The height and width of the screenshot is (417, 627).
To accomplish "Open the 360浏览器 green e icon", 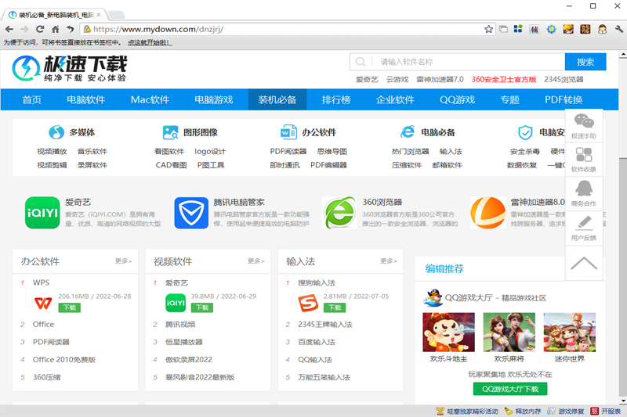I will click(339, 213).
